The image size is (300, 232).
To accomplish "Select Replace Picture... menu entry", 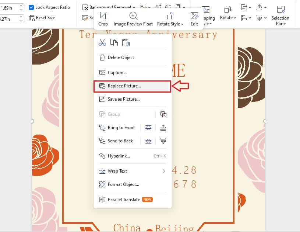I will (x=133, y=86).
